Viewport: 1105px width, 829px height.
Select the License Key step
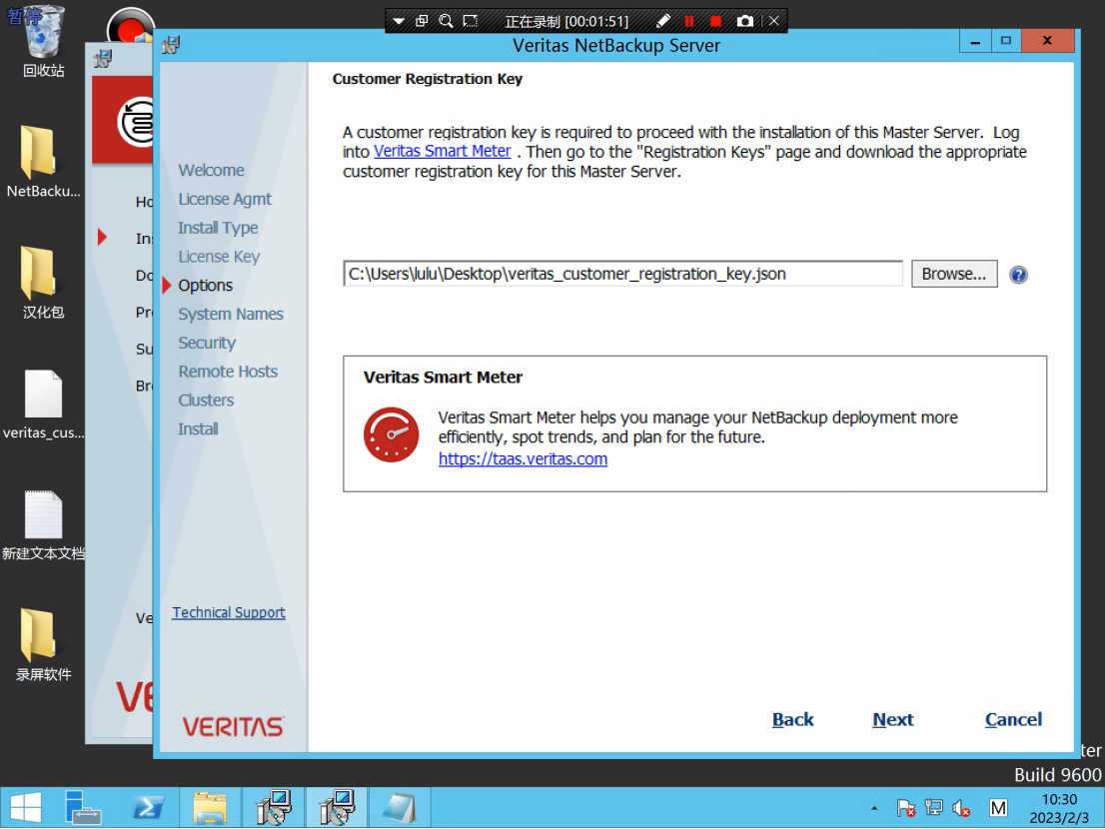click(219, 257)
